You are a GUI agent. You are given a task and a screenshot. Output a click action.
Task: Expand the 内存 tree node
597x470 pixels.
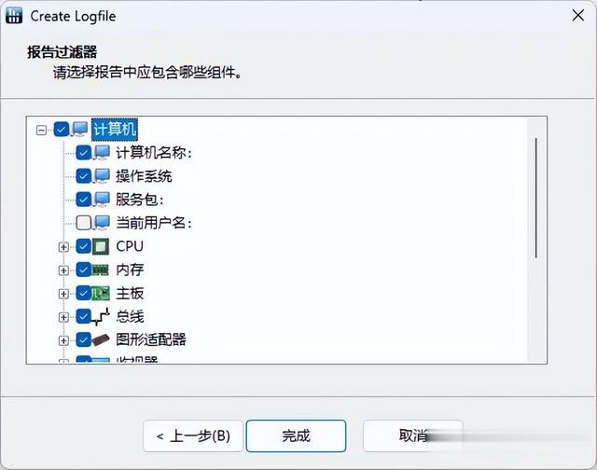[63, 270]
